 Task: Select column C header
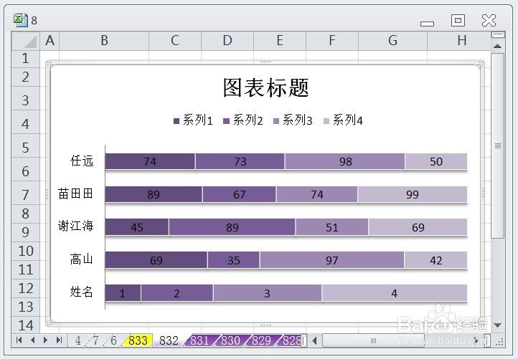pyautogui.click(x=175, y=41)
